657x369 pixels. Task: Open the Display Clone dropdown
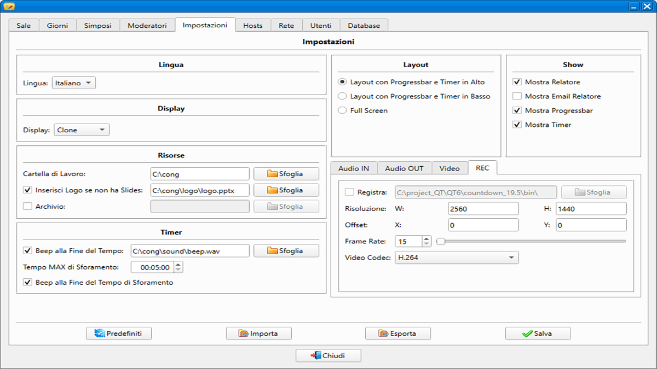click(x=82, y=130)
